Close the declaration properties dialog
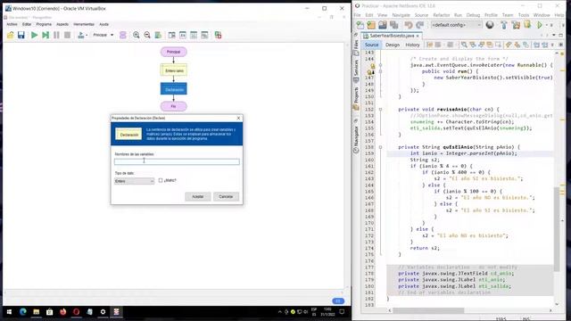The image size is (571, 321). (x=238, y=118)
